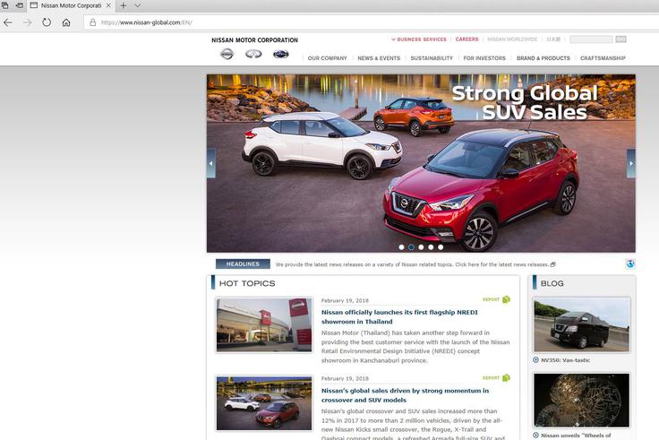Viewport: 659px width, 440px height.
Task: Open NREDI showroom in Thailand article link
Action: 399,316
